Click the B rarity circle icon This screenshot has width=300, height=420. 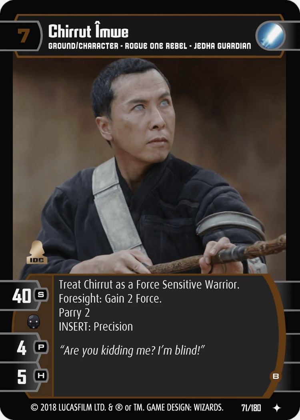(275, 376)
